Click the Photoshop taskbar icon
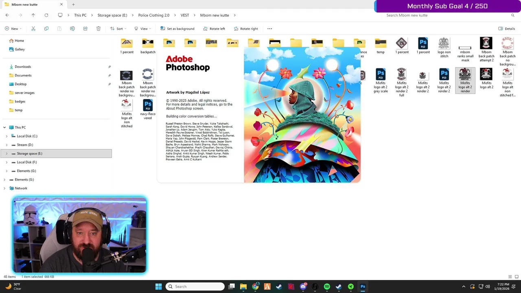Screen dimensions: 521x293 click(363, 286)
